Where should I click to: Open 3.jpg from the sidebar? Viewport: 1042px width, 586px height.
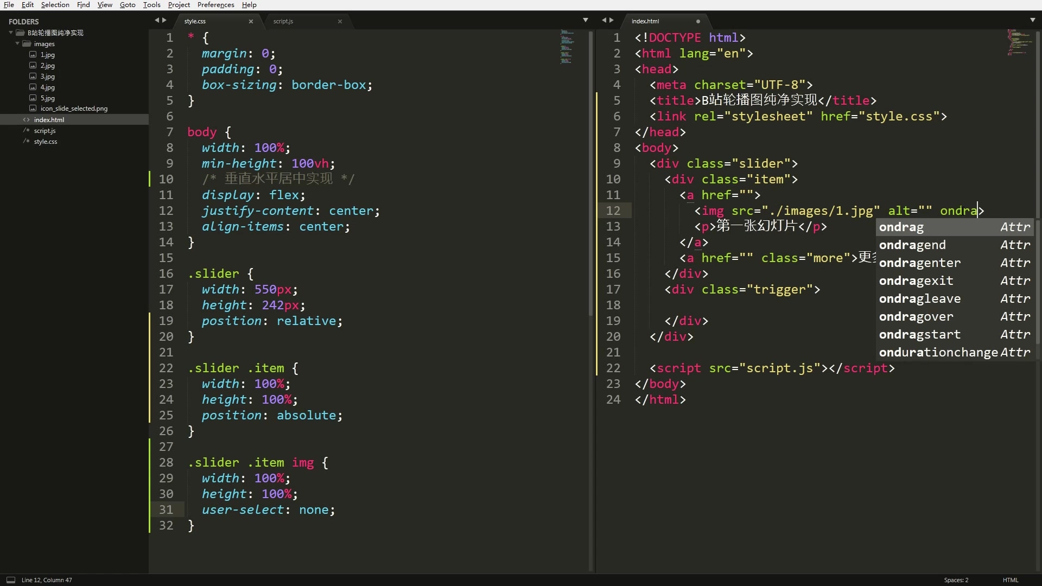coord(48,77)
